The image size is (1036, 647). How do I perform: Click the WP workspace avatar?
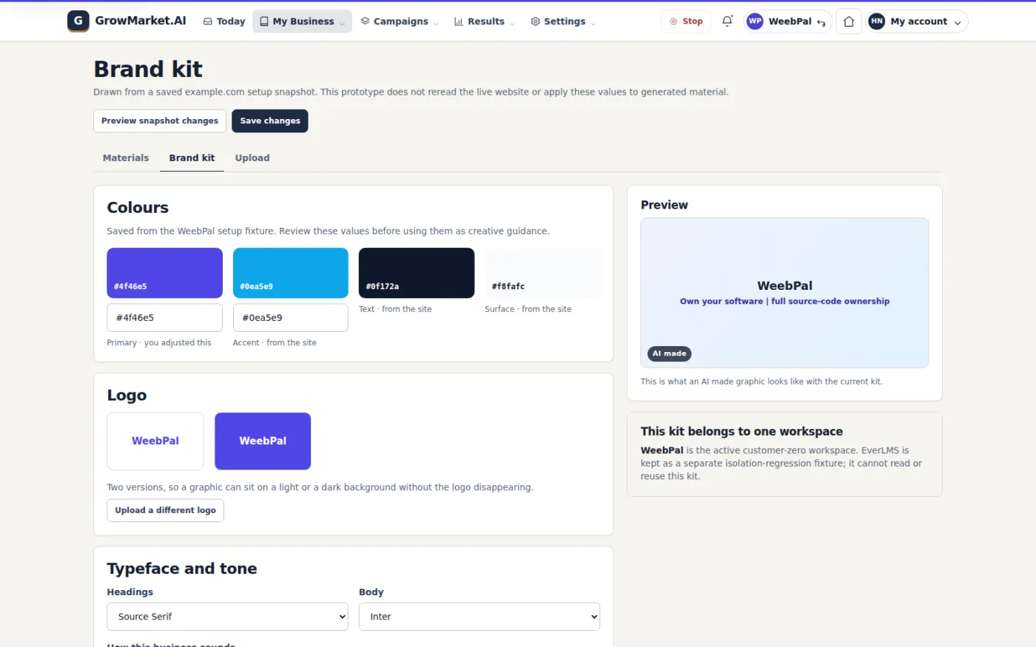tap(755, 21)
